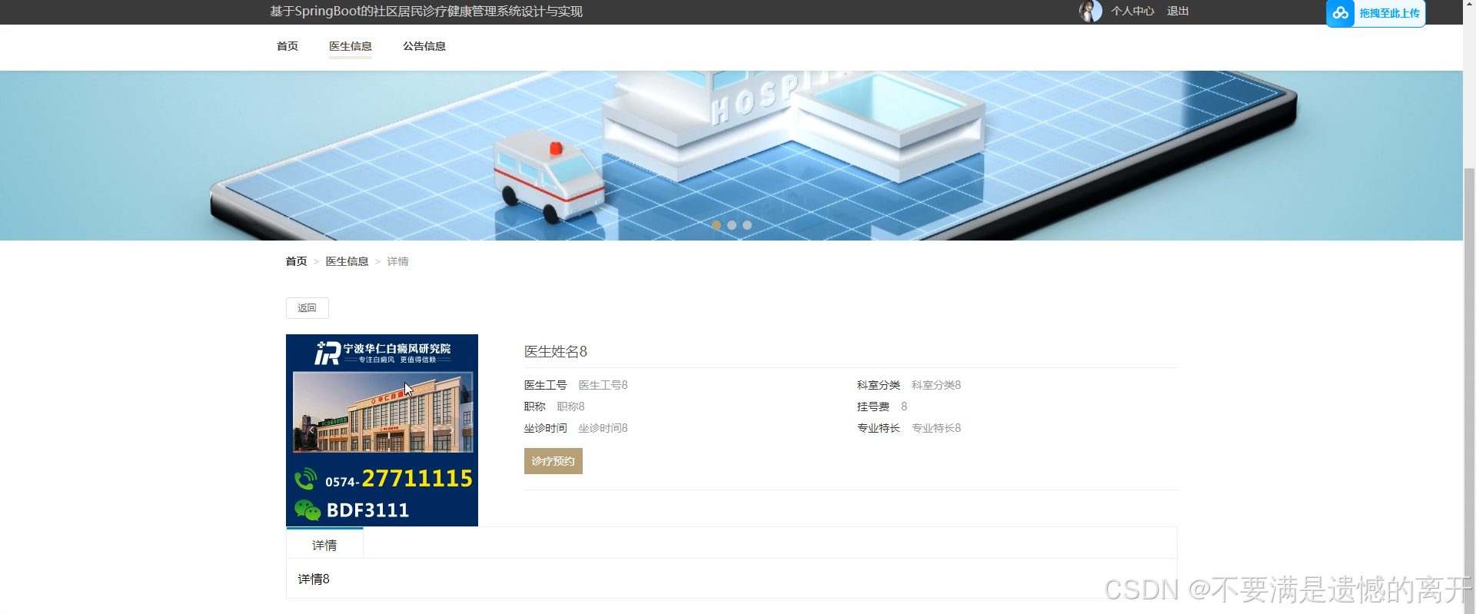Click the value 科室分类8

tap(936, 385)
